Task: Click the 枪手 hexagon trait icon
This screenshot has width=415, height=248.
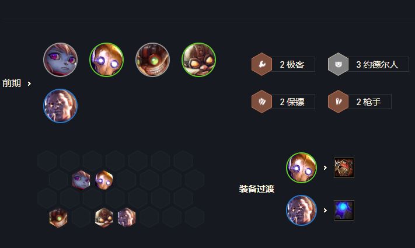Action: click(x=338, y=102)
